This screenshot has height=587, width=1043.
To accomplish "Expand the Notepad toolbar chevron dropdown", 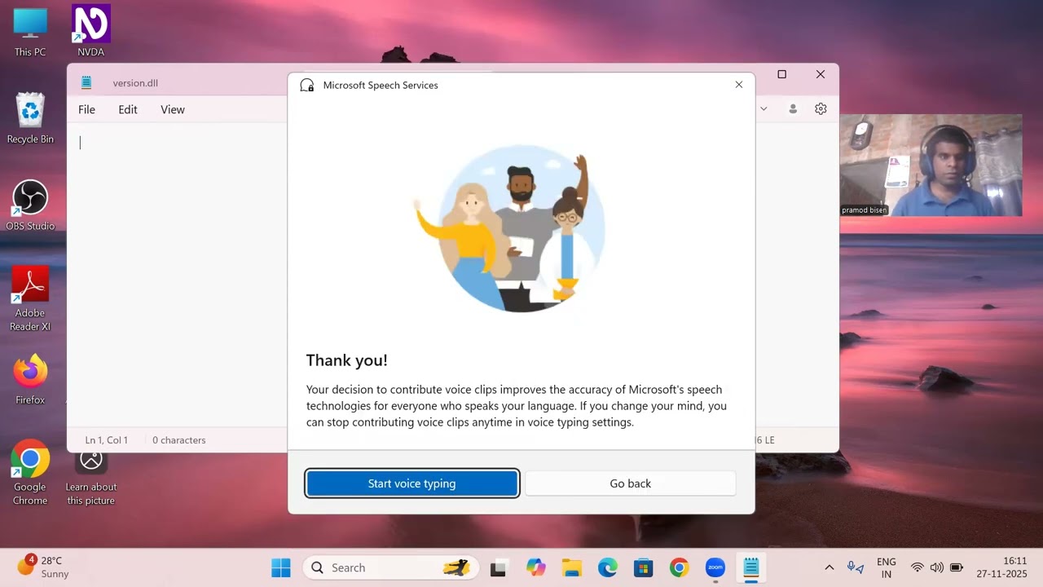I will pyautogui.click(x=764, y=108).
